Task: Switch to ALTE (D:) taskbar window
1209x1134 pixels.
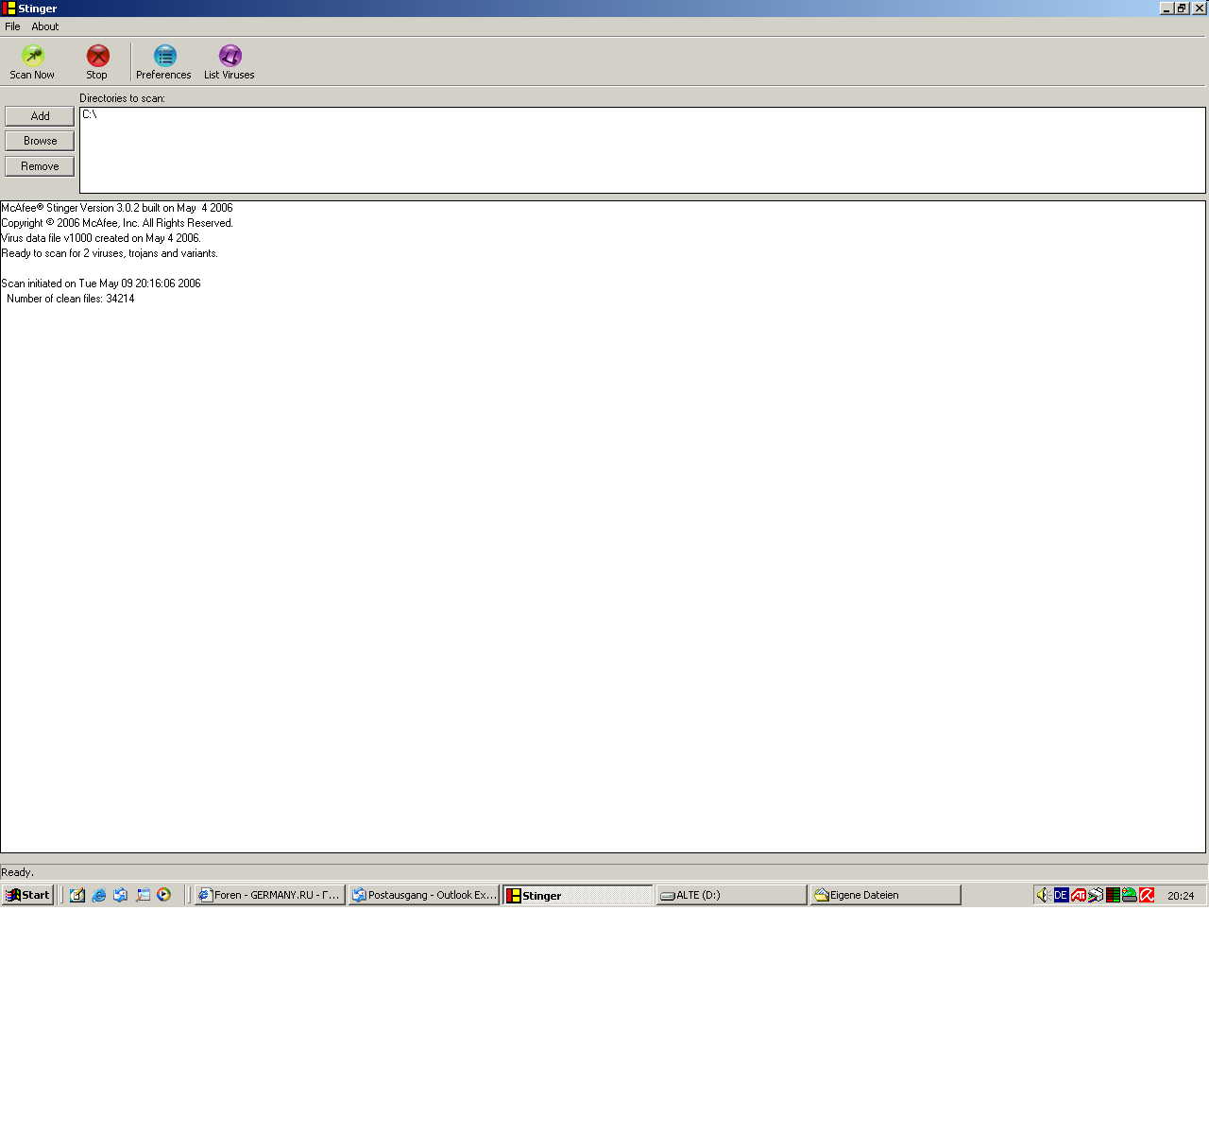Action: click(x=732, y=895)
